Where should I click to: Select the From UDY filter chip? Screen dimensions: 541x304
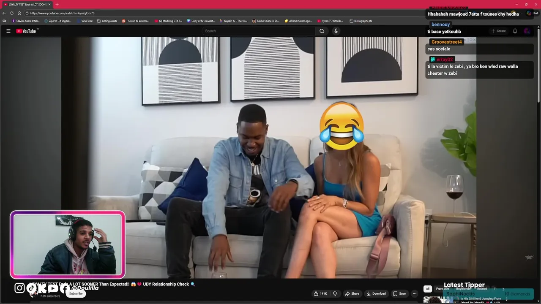[x=443, y=289]
